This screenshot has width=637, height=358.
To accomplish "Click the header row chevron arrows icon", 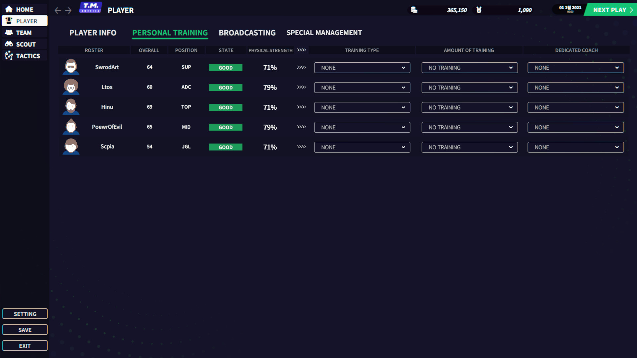I will [302, 50].
